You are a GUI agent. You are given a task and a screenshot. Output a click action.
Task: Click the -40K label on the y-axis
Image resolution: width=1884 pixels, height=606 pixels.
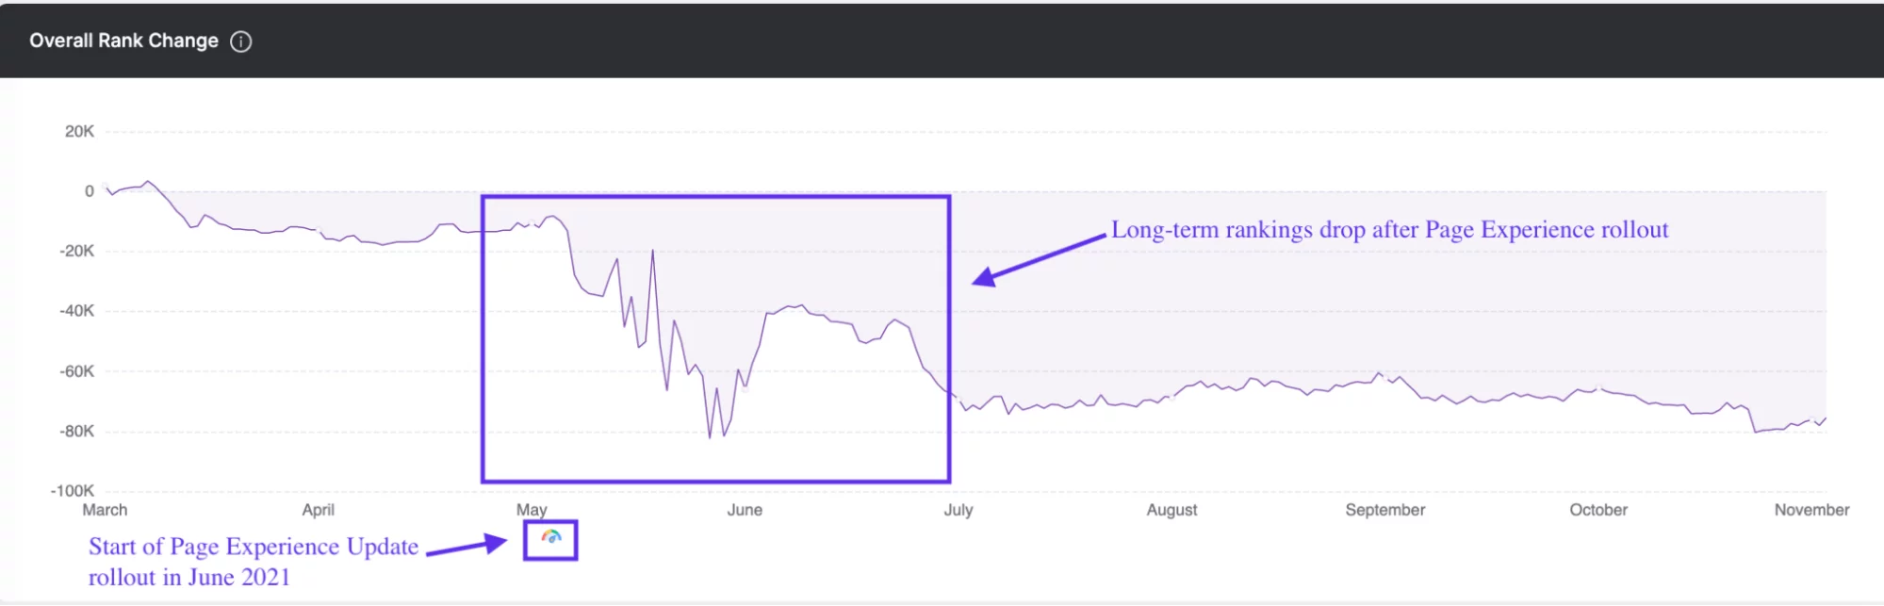click(76, 311)
